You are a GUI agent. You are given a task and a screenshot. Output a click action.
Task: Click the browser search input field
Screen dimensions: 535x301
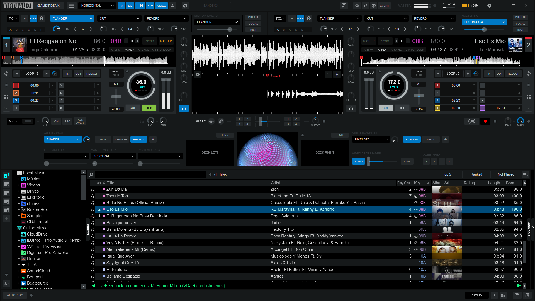coord(151,174)
